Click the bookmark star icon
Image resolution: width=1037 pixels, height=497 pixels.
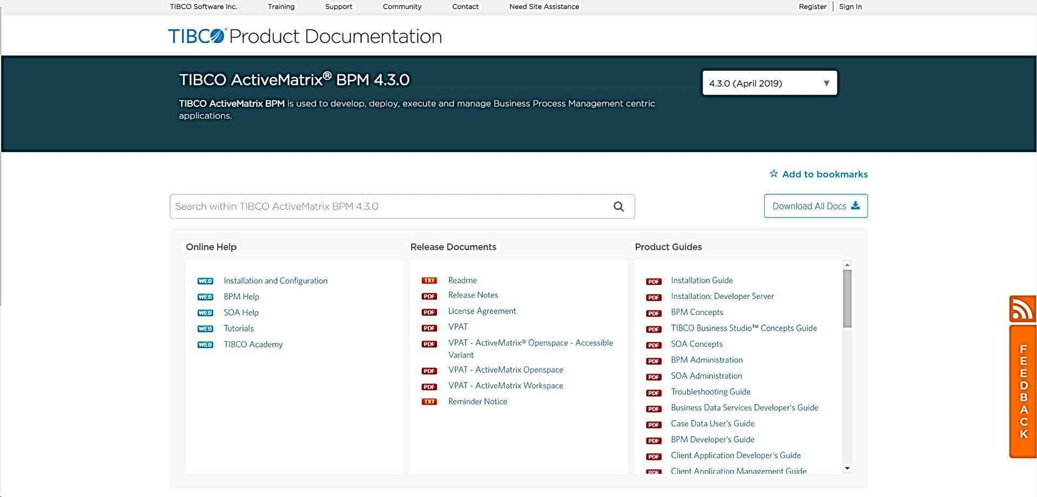point(773,174)
